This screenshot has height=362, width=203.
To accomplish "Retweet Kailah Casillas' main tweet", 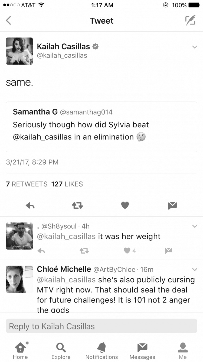I will pyautogui.click(x=77, y=206).
